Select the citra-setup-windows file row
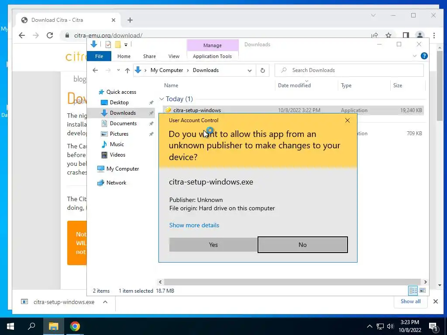The height and width of the screenshot is (335, 447). pyautogui.click(x=293, y=110)
